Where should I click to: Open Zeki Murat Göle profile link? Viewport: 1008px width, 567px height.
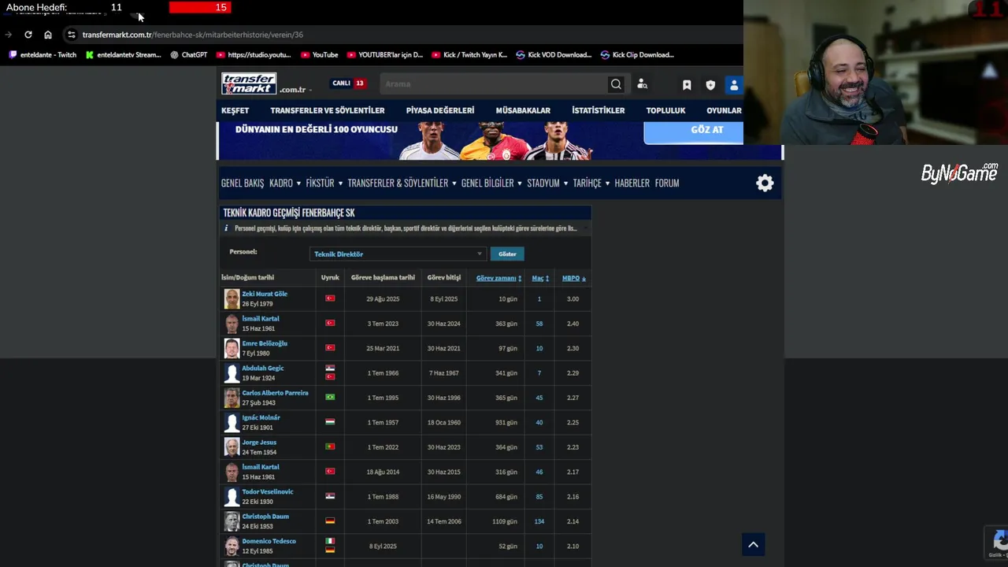(265, 294)
